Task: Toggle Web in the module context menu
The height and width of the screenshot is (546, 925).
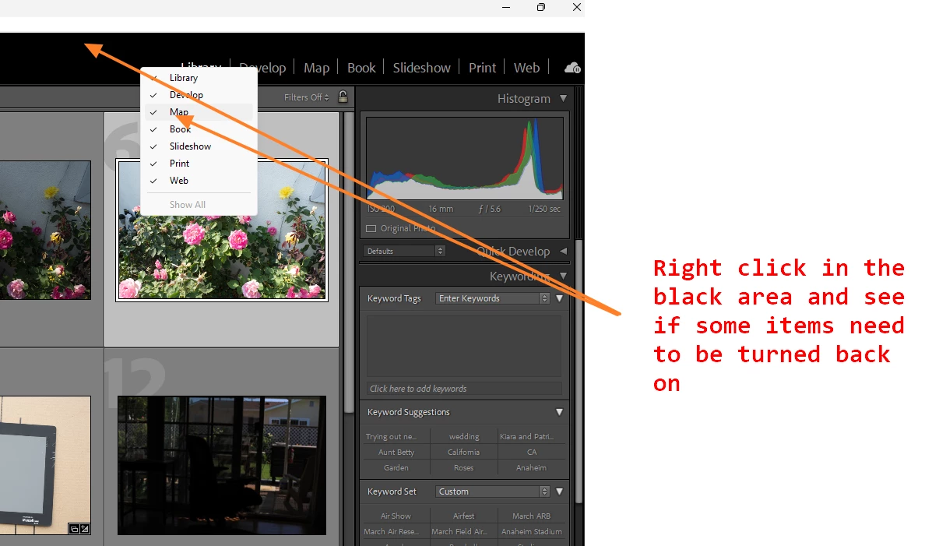Action: click(x=199, y=181)
